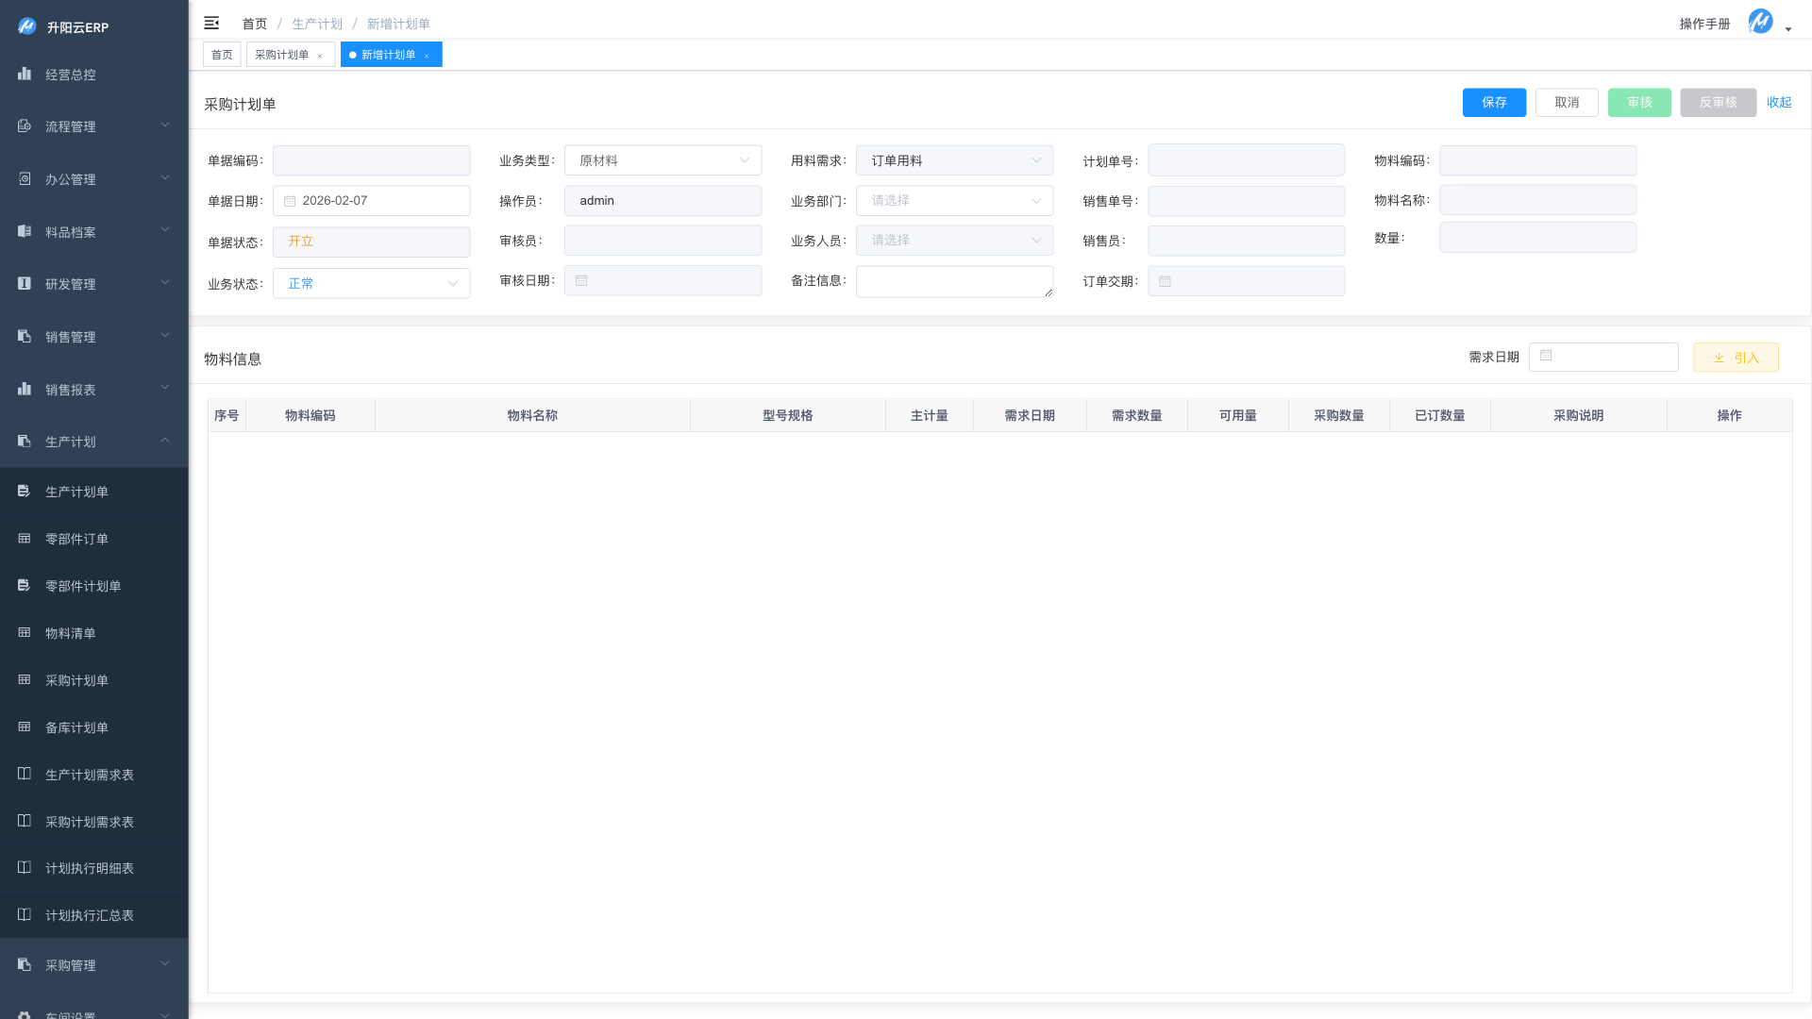Click into the 备注信息 text area
The height and width of the screenshot is (1019, 1812).
tap(953, 281)
